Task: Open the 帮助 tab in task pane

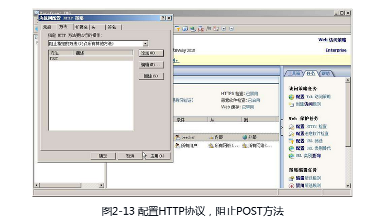Action: (326, 74)
